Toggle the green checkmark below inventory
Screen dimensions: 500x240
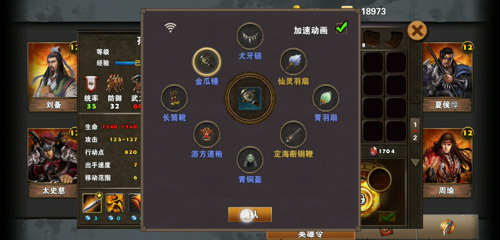[x=387, y=217]
